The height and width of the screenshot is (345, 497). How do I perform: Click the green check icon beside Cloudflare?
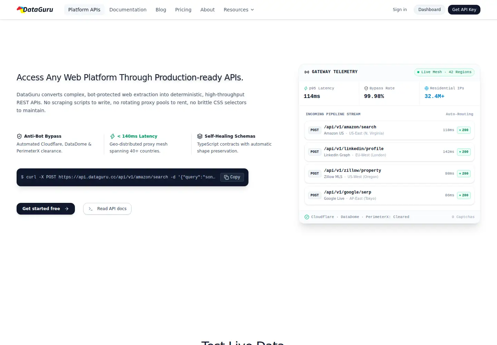coord(307,217)
